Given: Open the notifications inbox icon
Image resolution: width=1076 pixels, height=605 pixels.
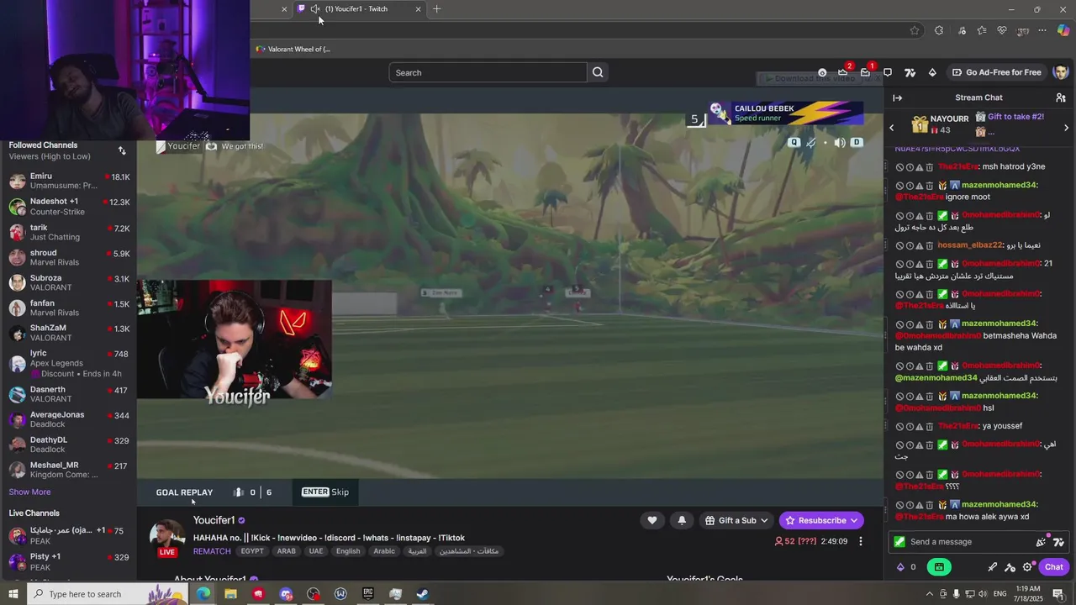Looking at the screenshot, I should [x=865, y=72].
